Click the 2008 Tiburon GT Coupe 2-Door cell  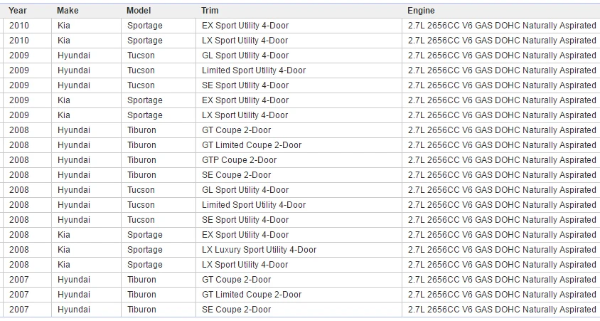point(299,130)
